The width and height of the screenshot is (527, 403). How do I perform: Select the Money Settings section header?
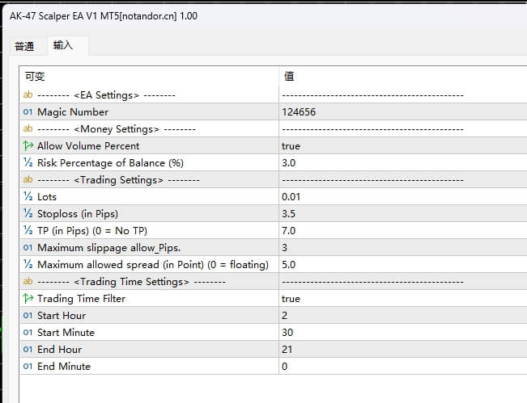click(x=117, y=129)
